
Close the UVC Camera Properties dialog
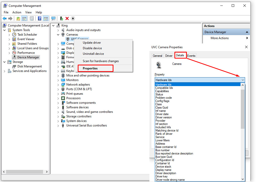pos(246,47)
